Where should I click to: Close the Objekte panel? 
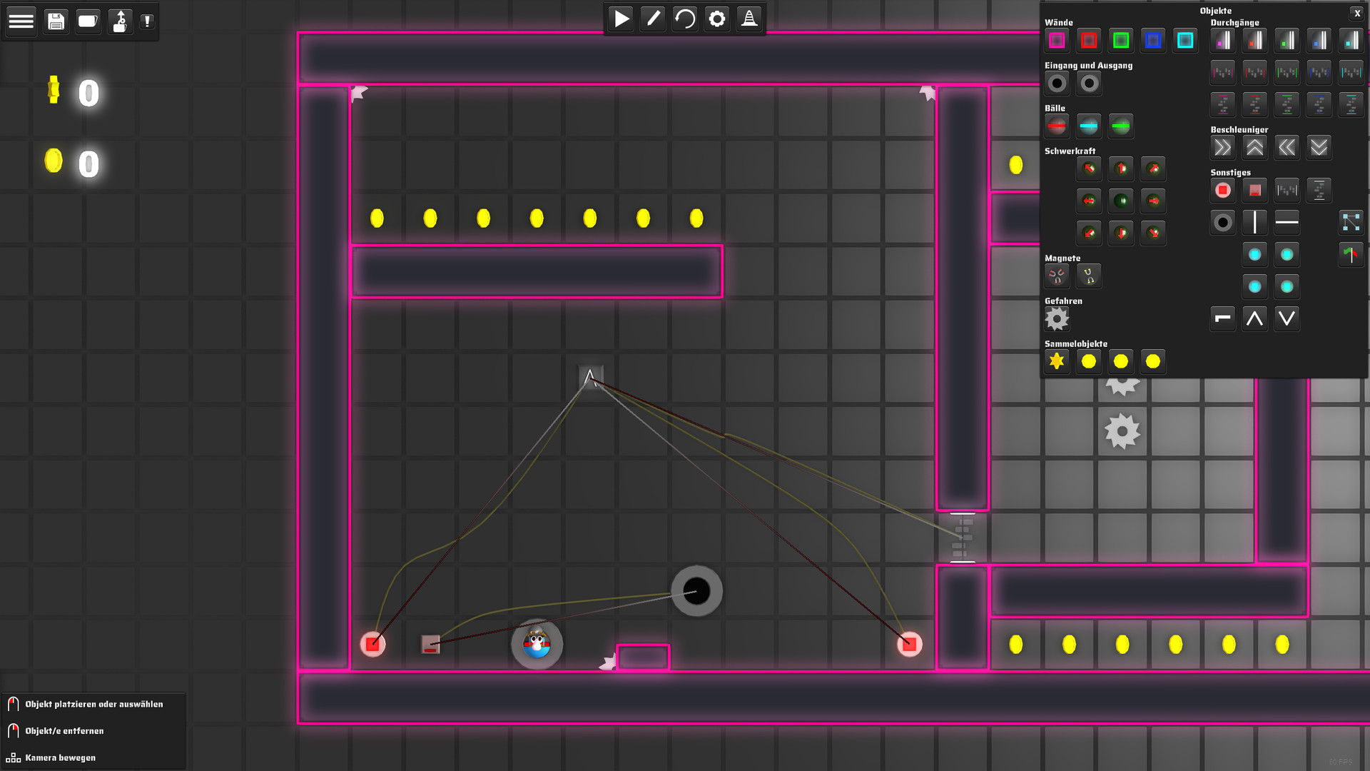point(1357,12)
